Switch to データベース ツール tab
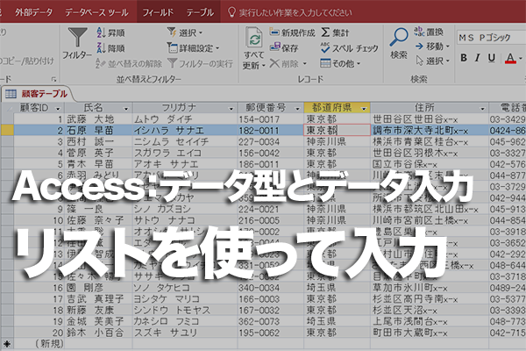Viewport: 526px width, 351px height. tap(96, 12)
